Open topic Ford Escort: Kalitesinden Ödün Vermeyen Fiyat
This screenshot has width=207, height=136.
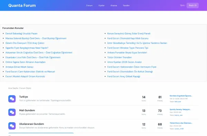tap(132, 67)
